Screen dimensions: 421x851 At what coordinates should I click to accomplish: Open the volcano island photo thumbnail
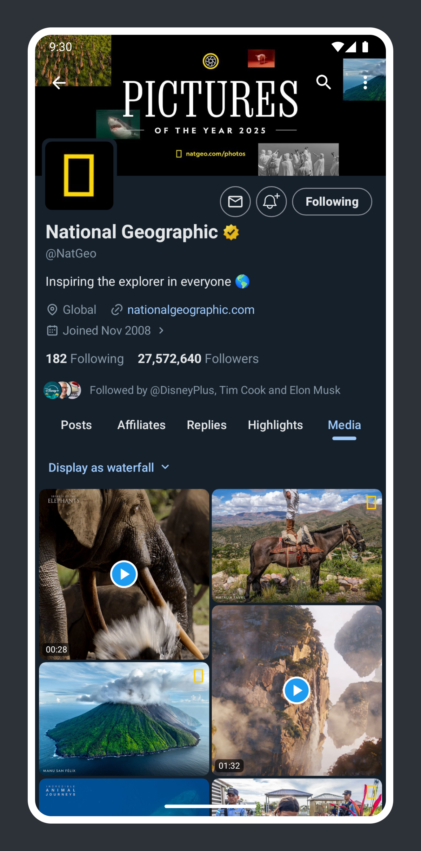(124, 718)
